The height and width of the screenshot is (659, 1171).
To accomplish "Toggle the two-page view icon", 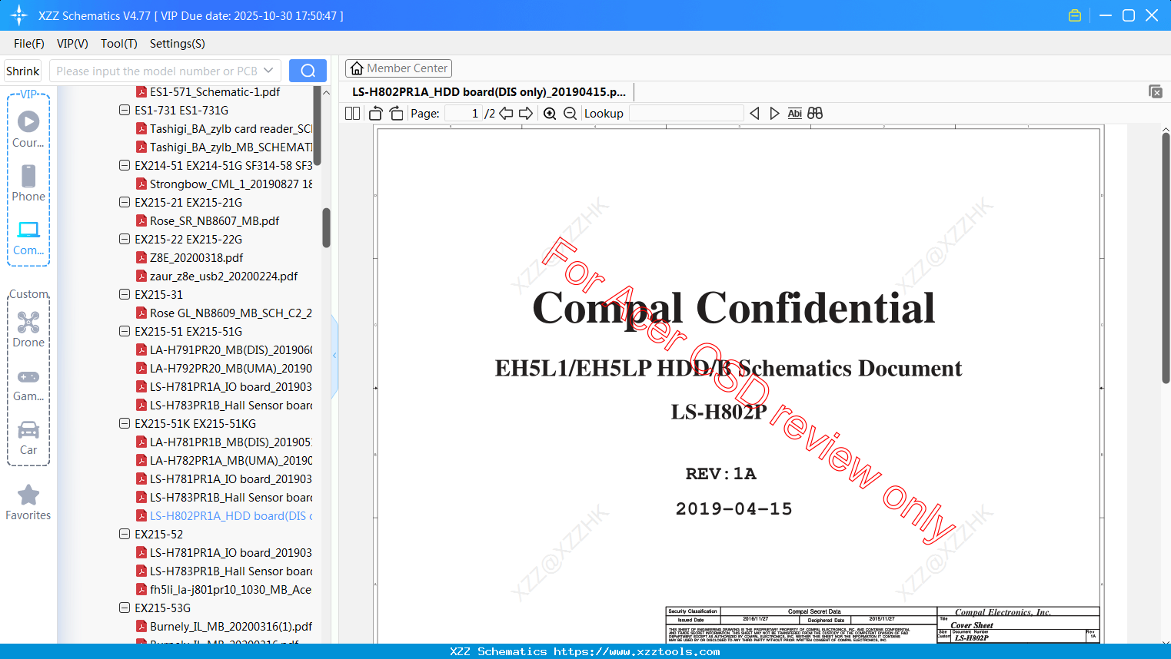I will pyautogui.click(x=352, y=114).
